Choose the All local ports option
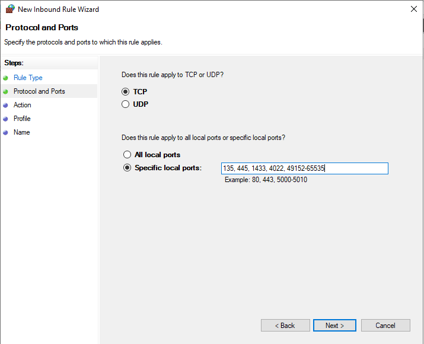The image size is (424, 344). point(127,154)
